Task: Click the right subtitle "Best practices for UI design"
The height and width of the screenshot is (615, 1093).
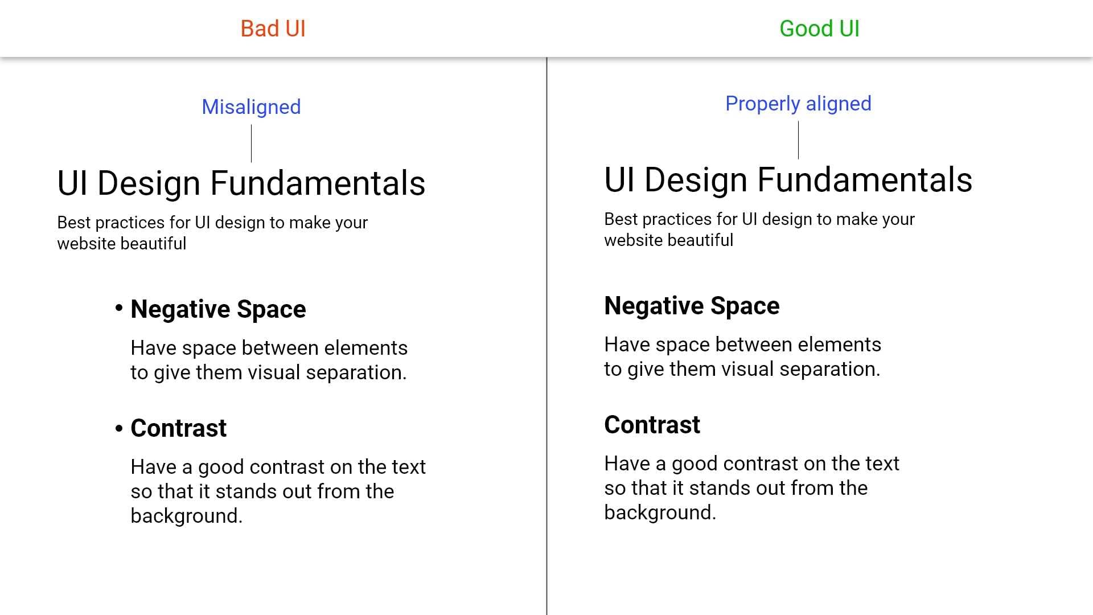Action: (x=759, y=229)
